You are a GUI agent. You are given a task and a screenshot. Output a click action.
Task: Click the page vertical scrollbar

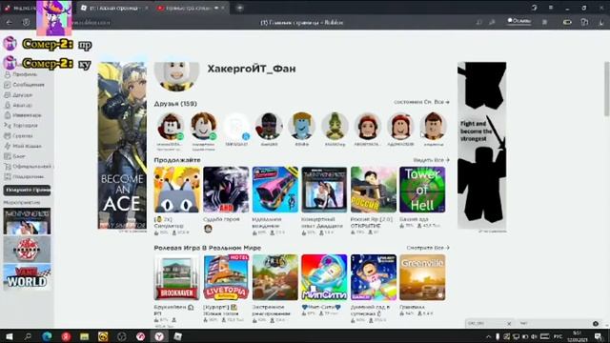(x=606, y=89)
